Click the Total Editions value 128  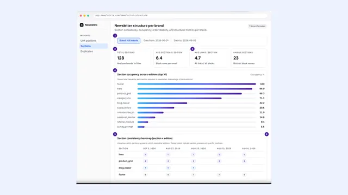pyautogui.click(x=121, y=58)
